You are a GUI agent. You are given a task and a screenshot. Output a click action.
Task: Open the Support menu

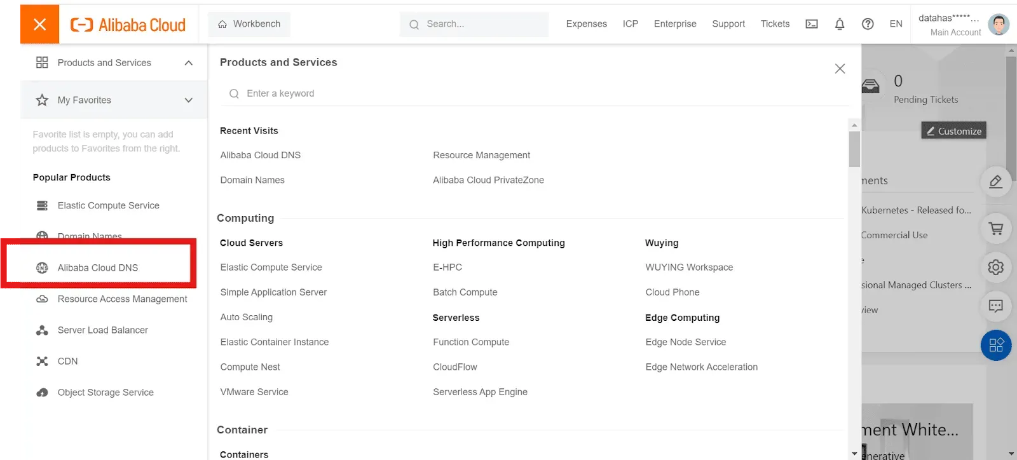(x=728, y=24)
